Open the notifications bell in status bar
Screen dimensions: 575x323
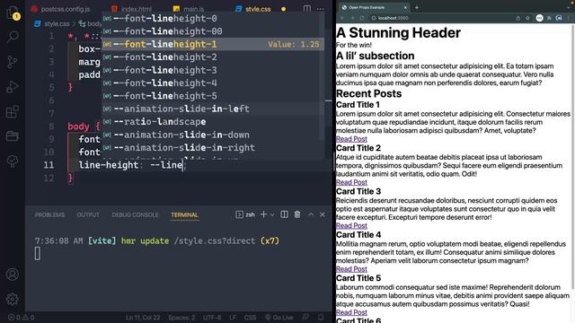point(321,317)
